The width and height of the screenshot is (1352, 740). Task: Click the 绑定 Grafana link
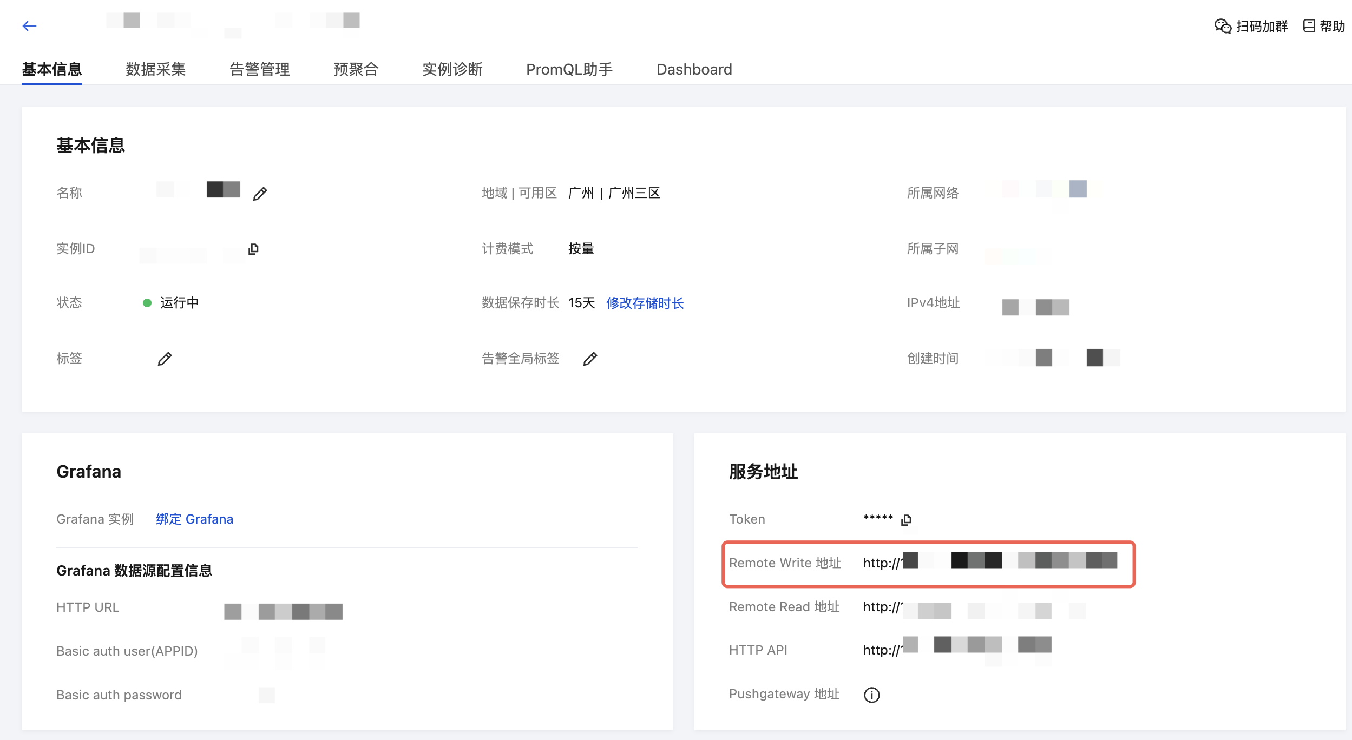point(194,519)
